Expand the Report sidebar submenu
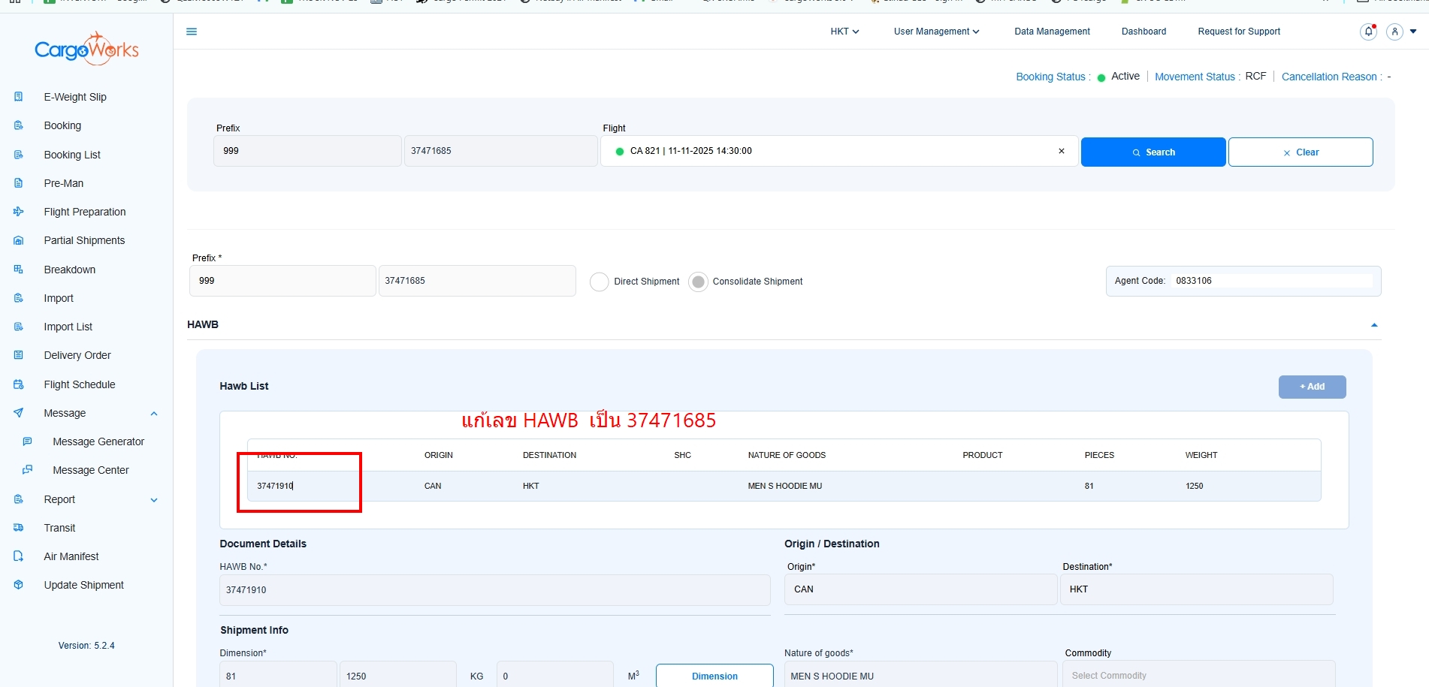Viewport: 1429px width, 687px height. point(154,500)
